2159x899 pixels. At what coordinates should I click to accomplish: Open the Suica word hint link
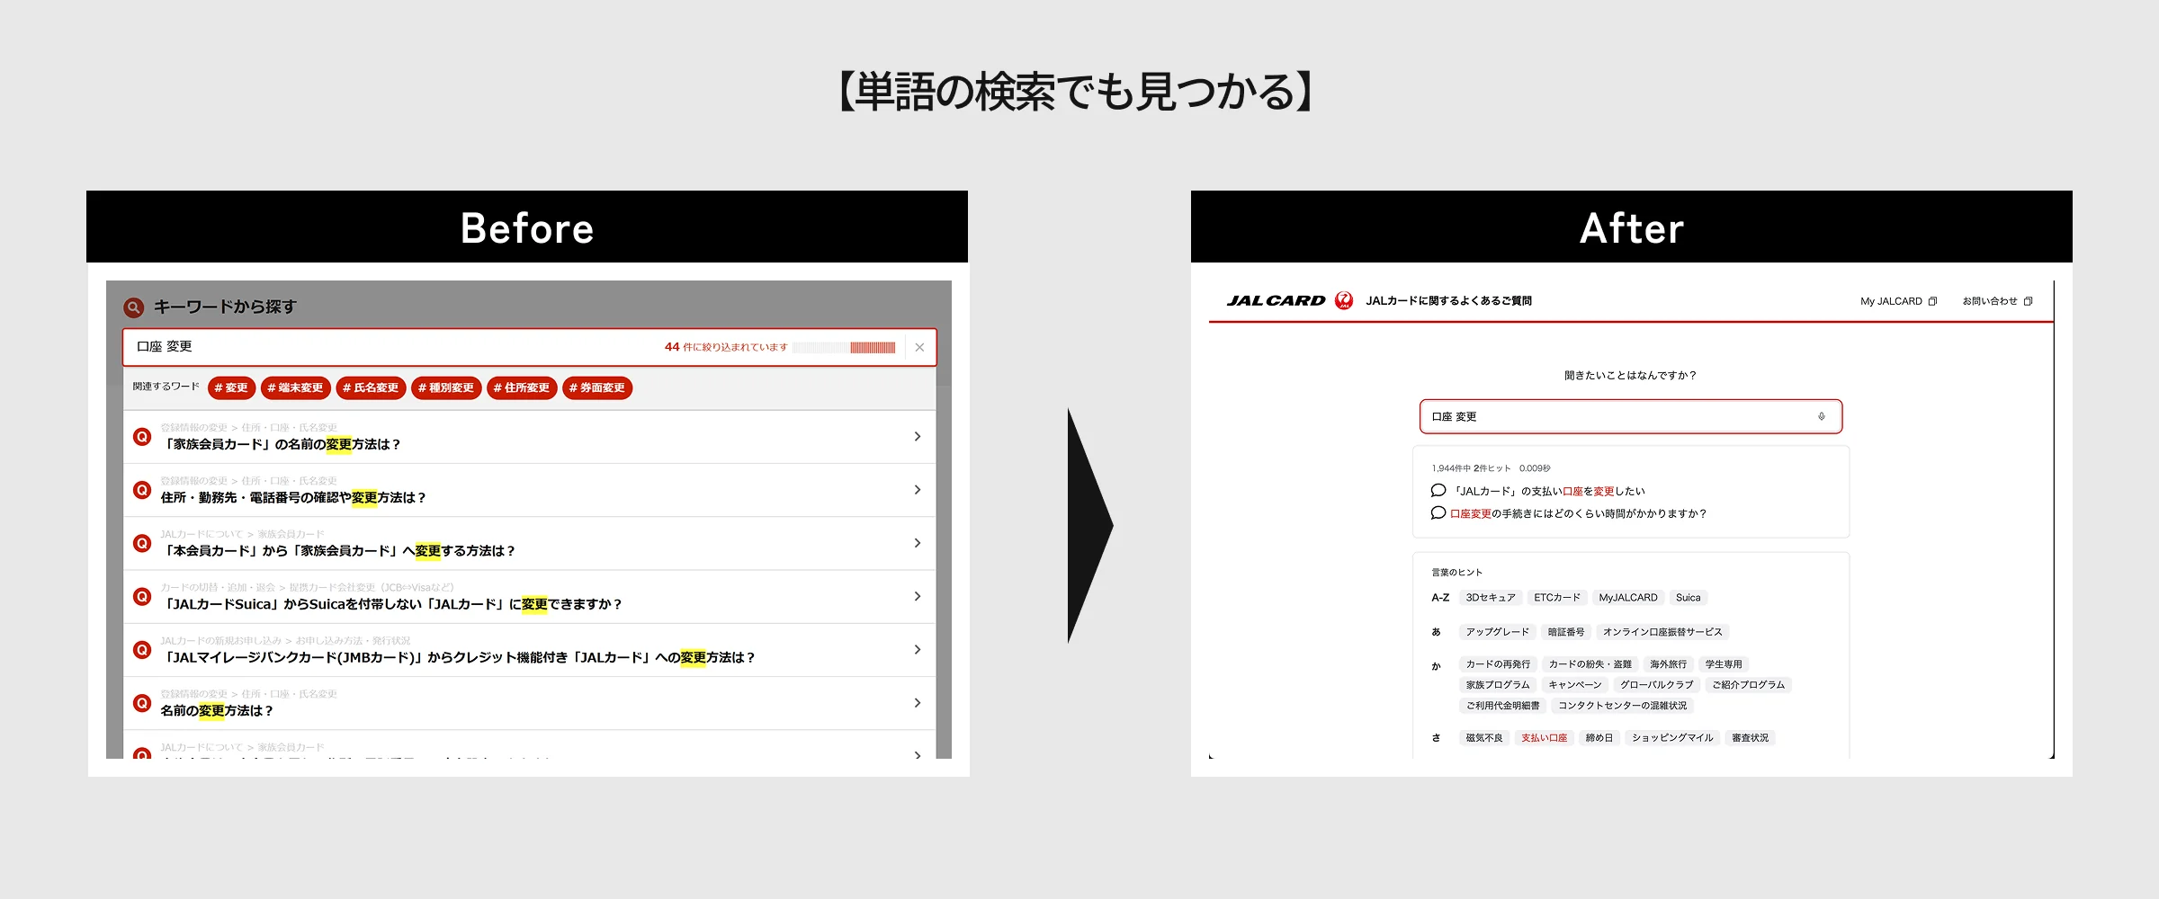tap(1689, 597)
